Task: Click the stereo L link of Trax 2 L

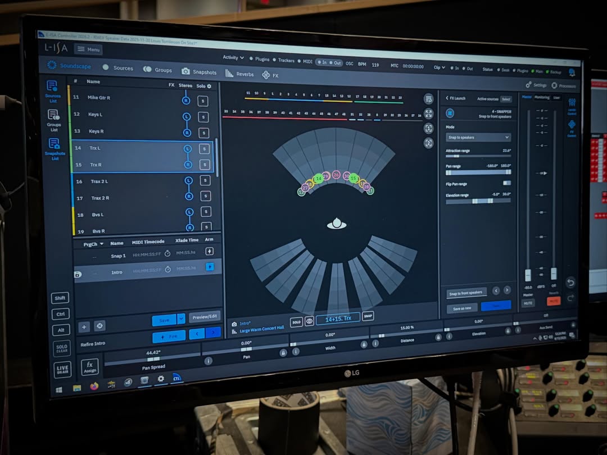Action: coord(188,180)
